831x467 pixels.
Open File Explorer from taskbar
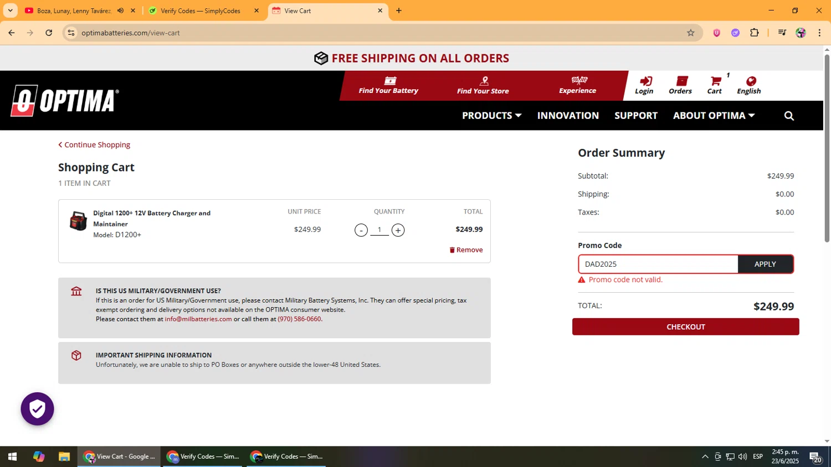64,456
